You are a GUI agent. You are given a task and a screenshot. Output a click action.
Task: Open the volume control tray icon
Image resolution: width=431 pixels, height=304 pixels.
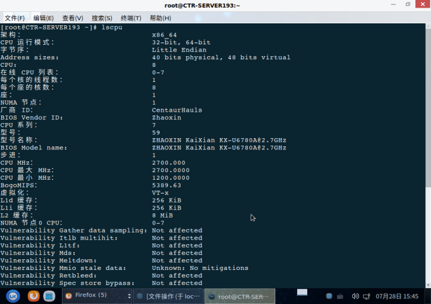coord(355,296)
